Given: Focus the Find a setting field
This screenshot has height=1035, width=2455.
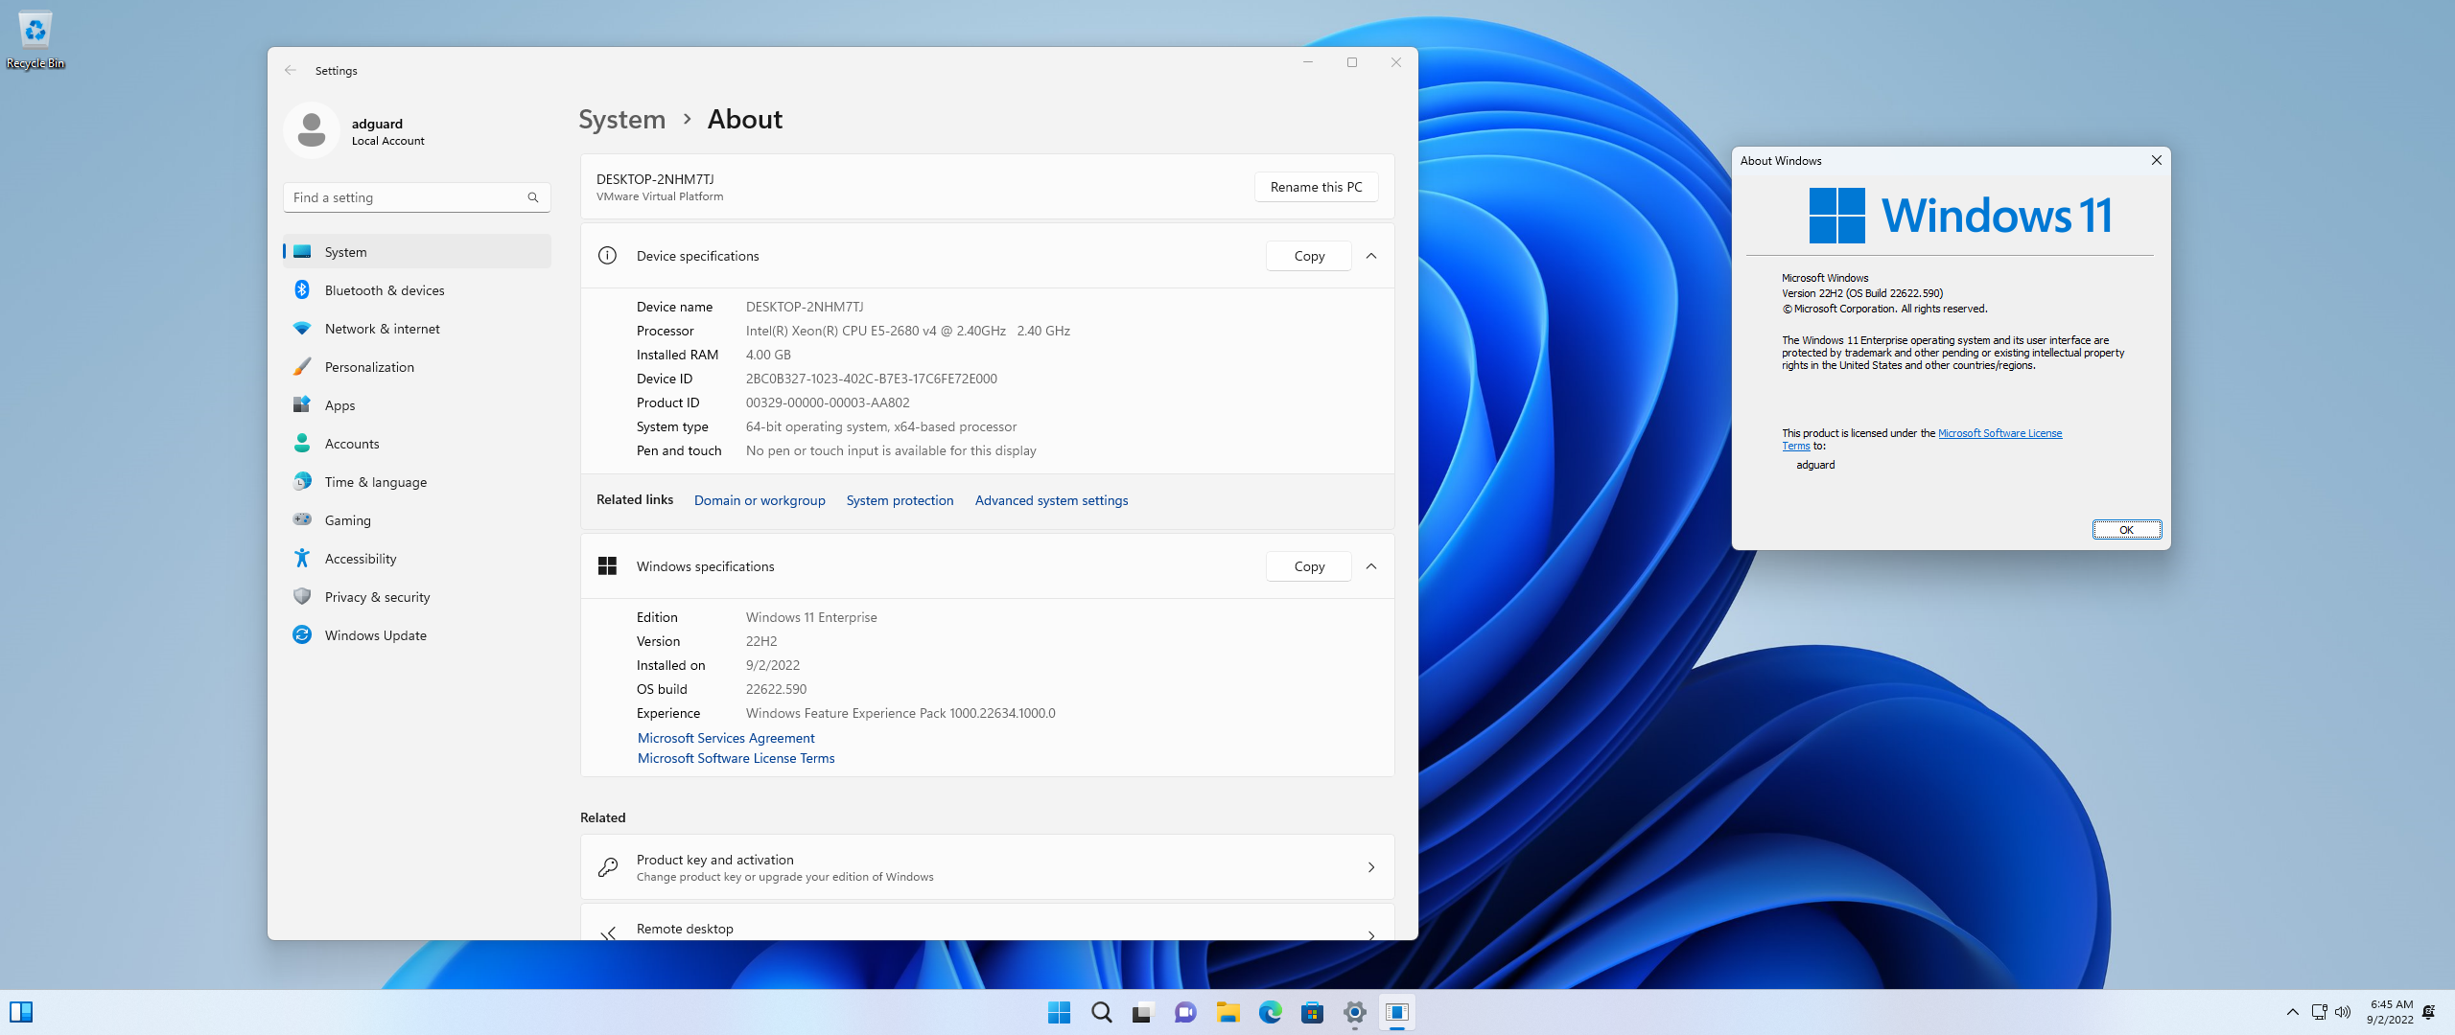Looking at the screenshot, I should (x=417, y=197).
